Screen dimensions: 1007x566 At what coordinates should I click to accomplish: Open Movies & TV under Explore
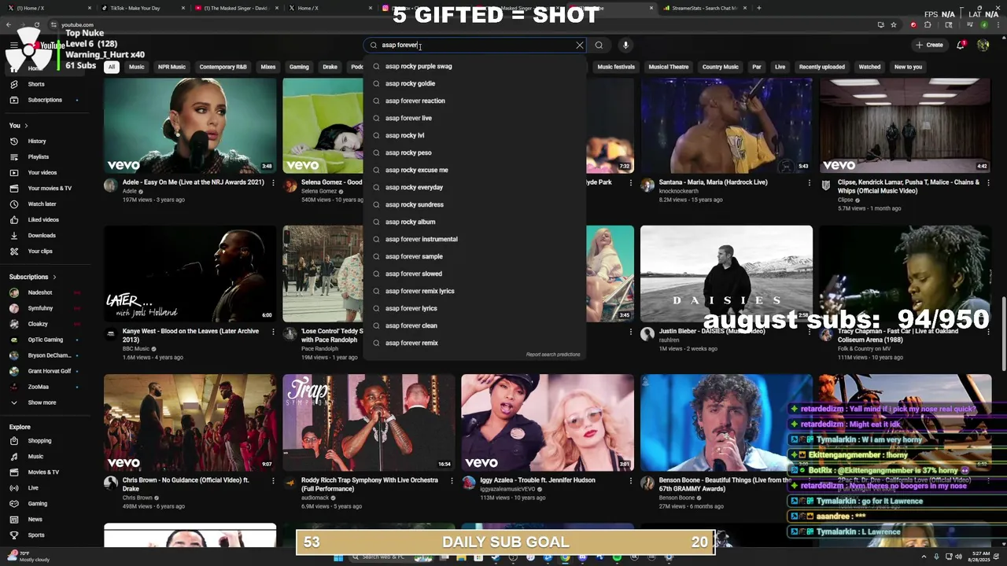(46, 472)
